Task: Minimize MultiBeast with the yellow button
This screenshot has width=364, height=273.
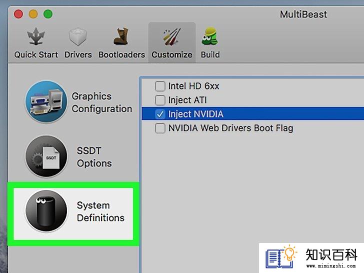Action: pyautogui.click(x=33, y=14)
